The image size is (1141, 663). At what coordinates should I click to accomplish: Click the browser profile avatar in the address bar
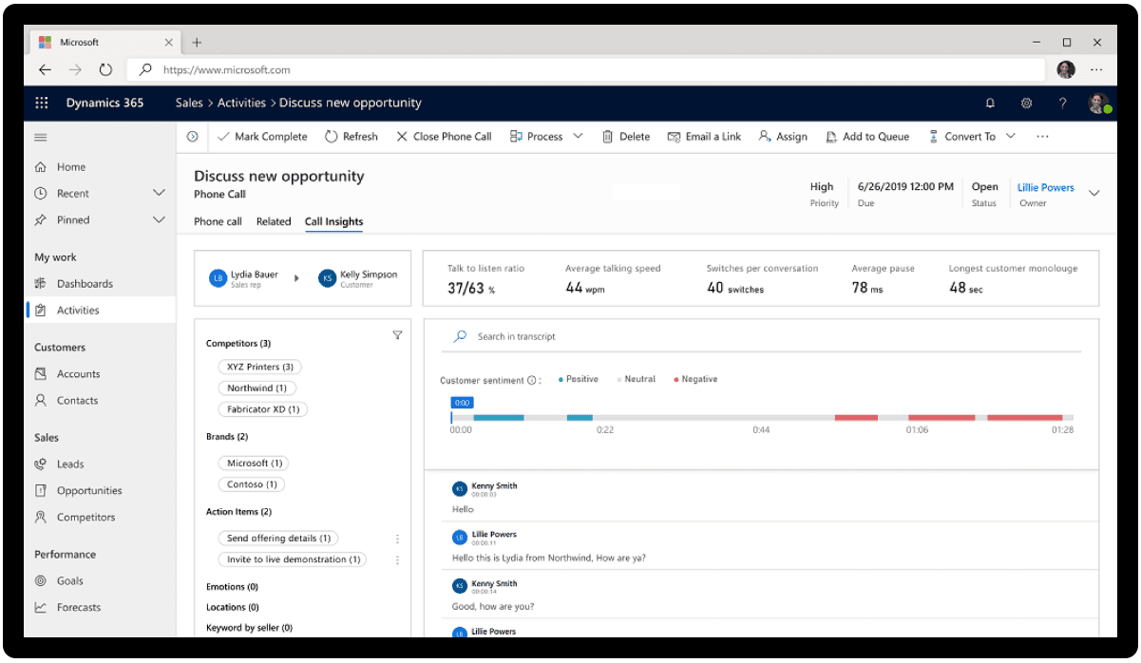pos(1066,69)
